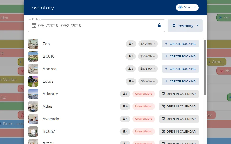Click the guest count chip for Zen

(x=131, y=44)
